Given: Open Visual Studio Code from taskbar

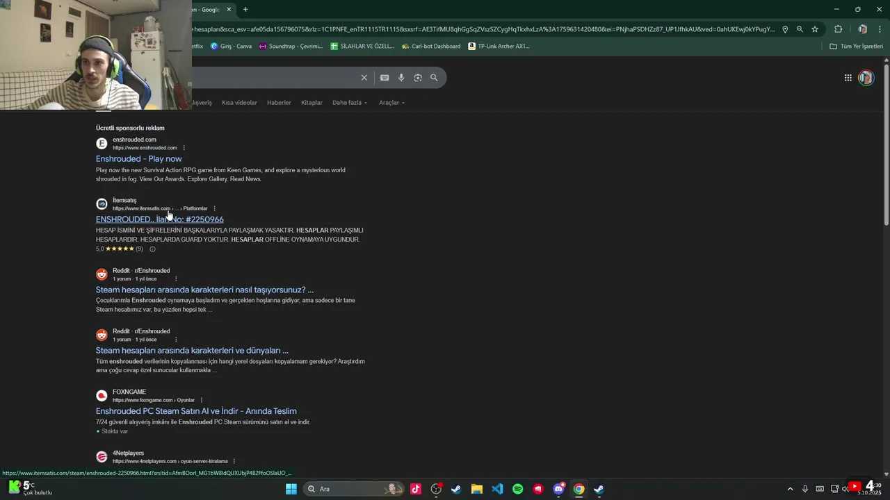Looking at the screenshot, I should click(x=497, y=489).
